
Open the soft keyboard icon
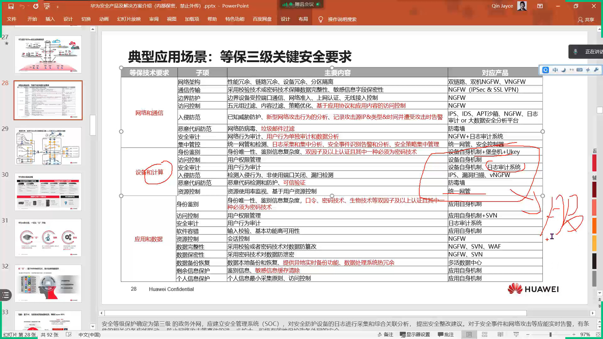click(579, 70)
